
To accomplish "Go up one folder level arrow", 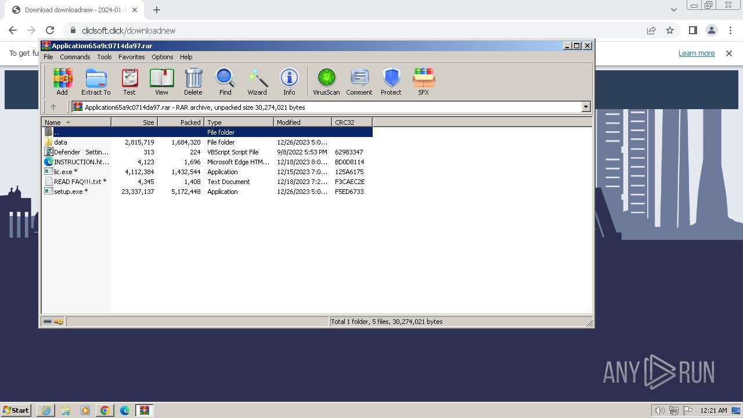I will [53, 107].
